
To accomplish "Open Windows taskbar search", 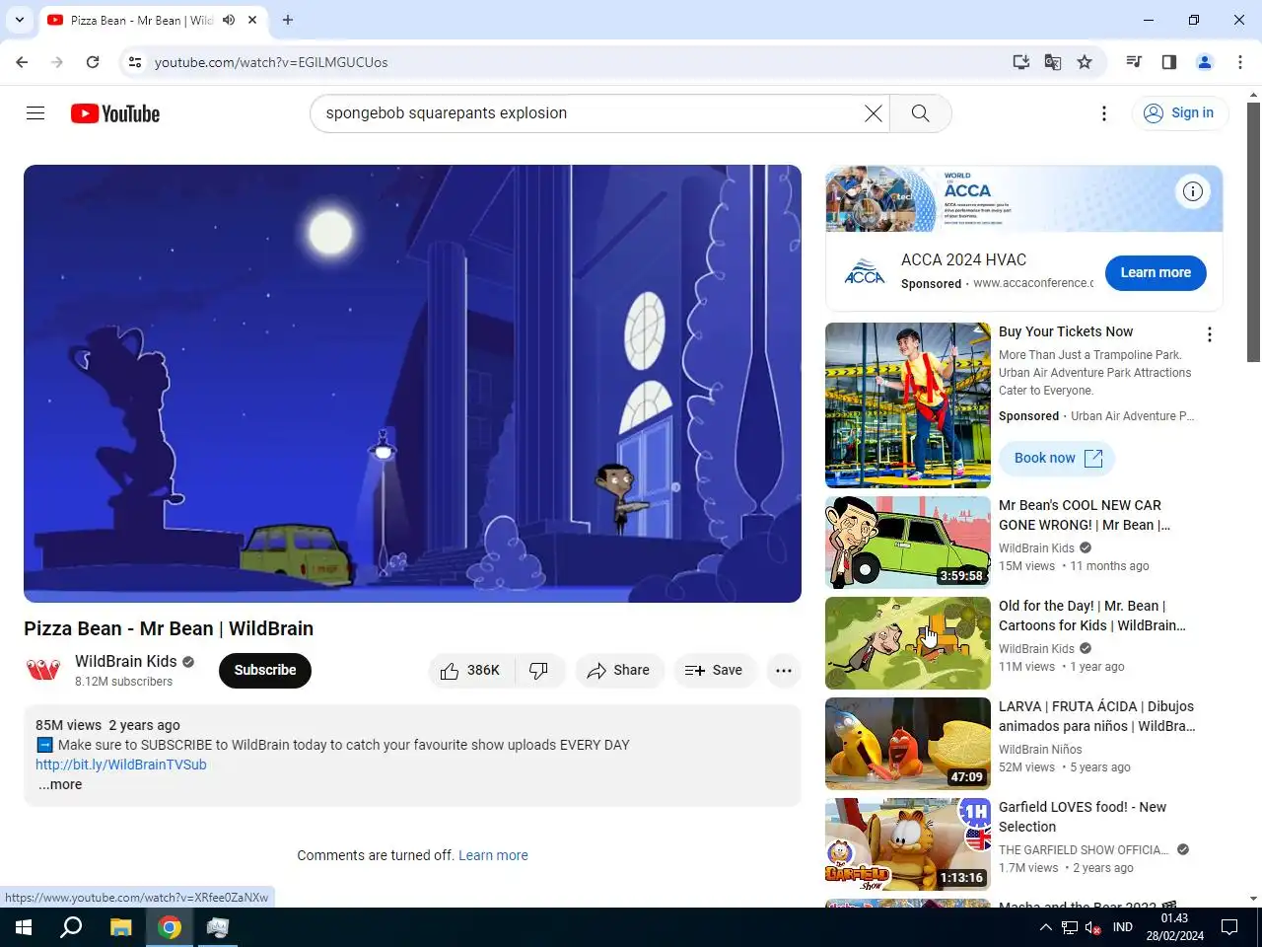I will coord(71,927).
